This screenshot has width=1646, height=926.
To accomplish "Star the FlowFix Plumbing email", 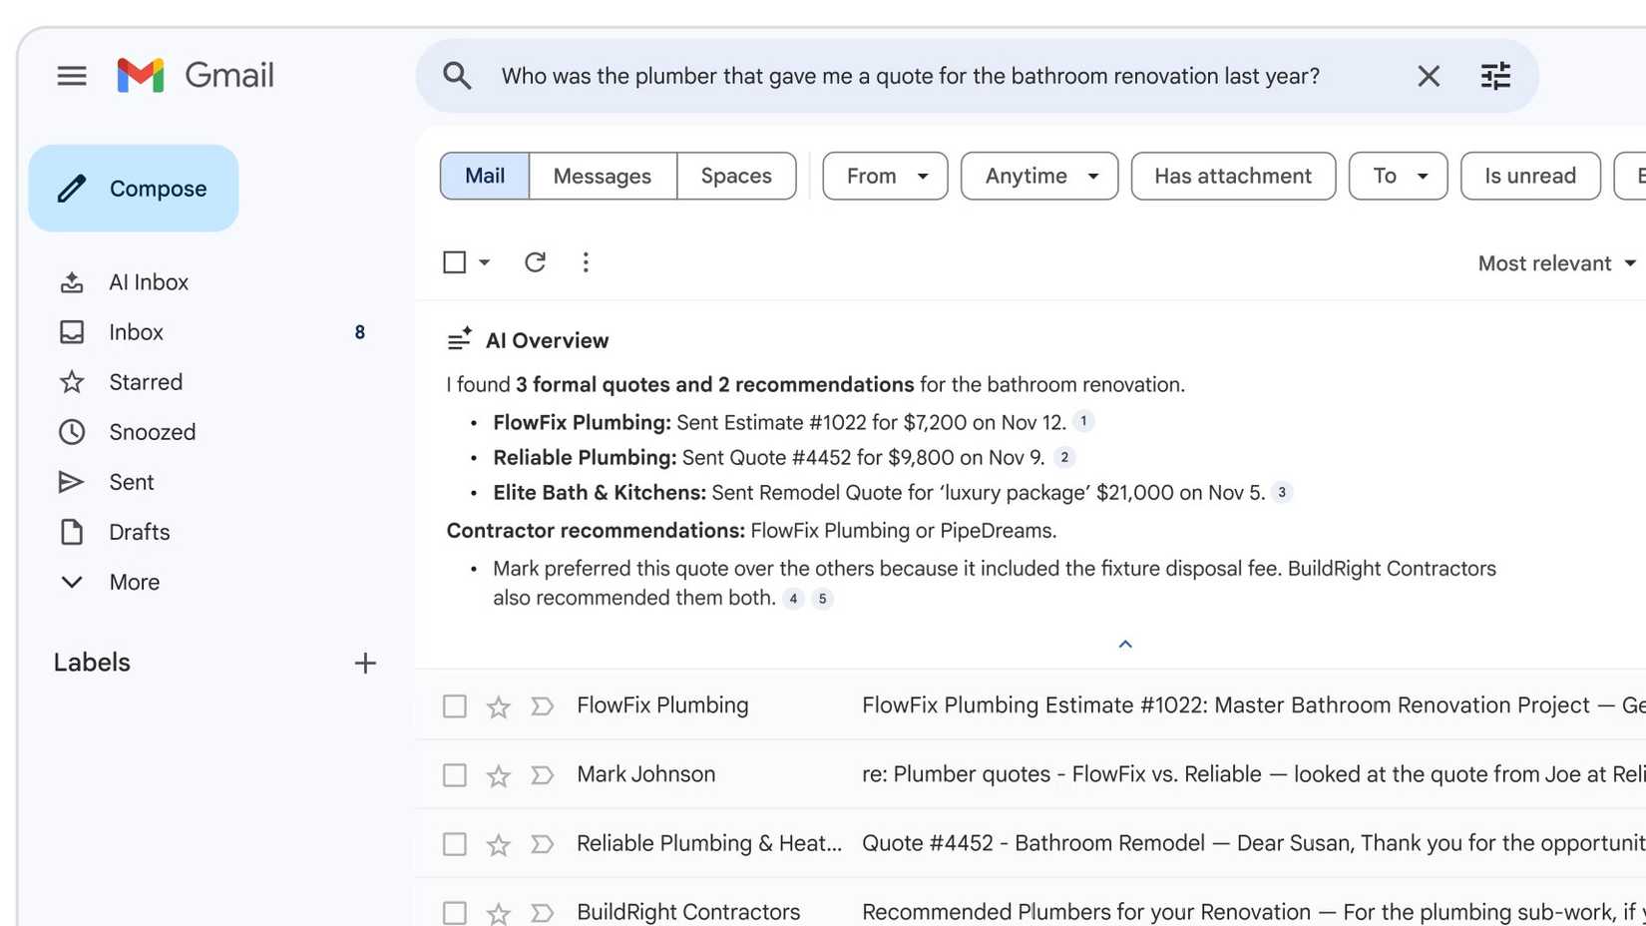I will 498,705.
